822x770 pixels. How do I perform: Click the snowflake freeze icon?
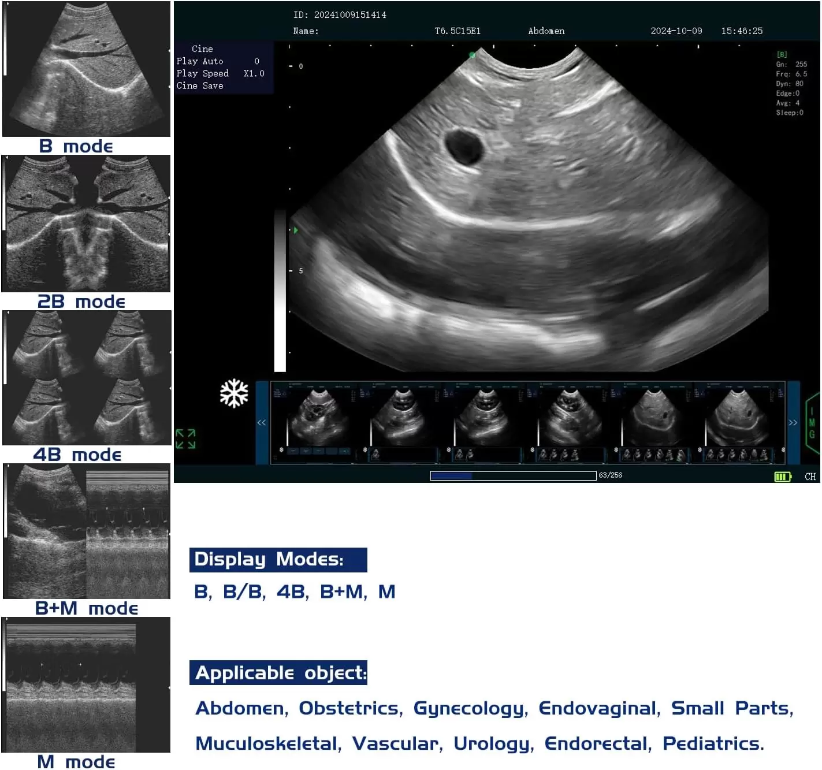coord(234,394)
